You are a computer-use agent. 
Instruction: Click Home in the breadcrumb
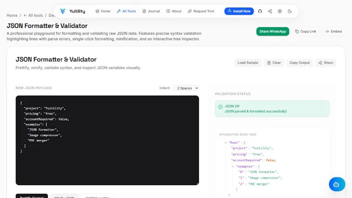coord(12,15)
